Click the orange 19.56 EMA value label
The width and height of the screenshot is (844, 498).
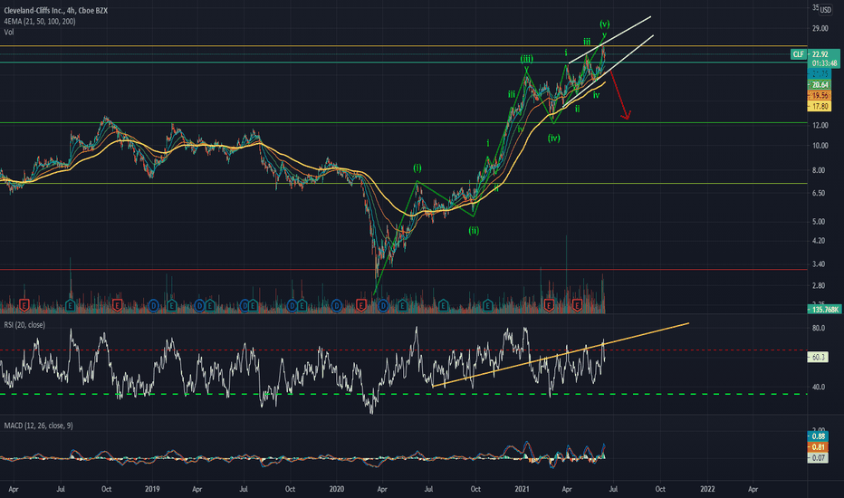click(x=820, y=95)
